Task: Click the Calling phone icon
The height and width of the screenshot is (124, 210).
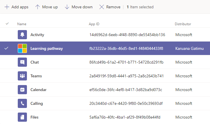Action: pos(22,103)
